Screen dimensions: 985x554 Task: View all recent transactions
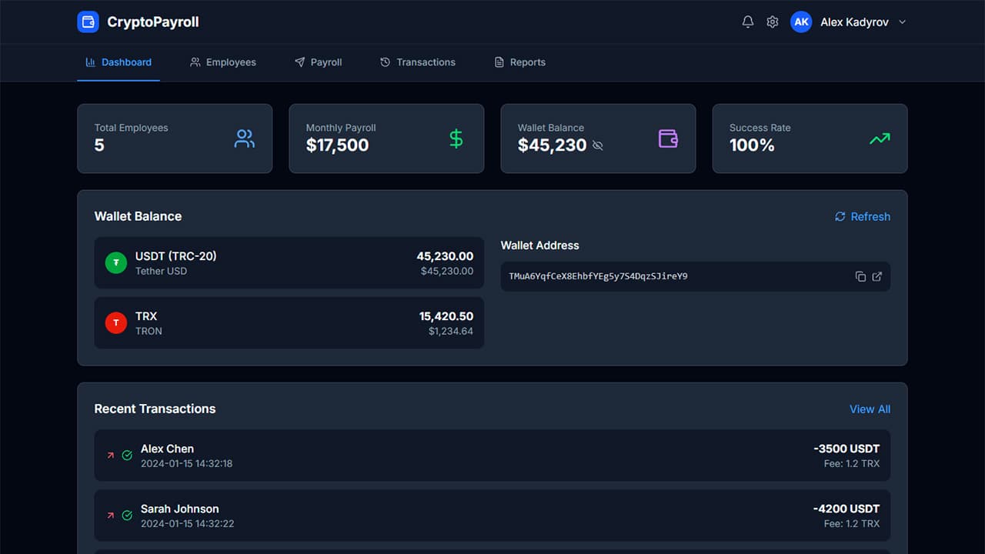pyautogui.click(x=870, y=409)
